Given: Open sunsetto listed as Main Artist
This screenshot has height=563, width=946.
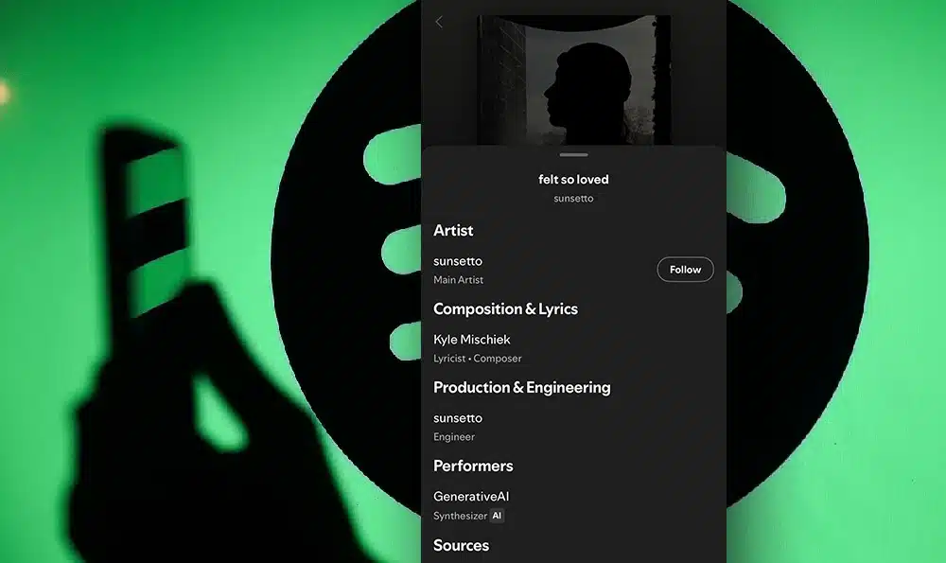Looking at the screenshot, I should click(x=458, y=261).
